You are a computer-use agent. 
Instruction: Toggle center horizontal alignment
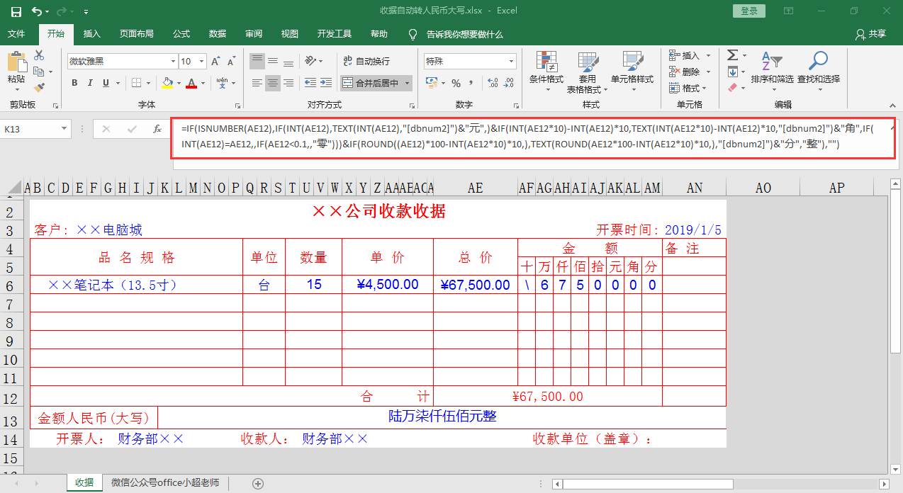click(273, 83)
